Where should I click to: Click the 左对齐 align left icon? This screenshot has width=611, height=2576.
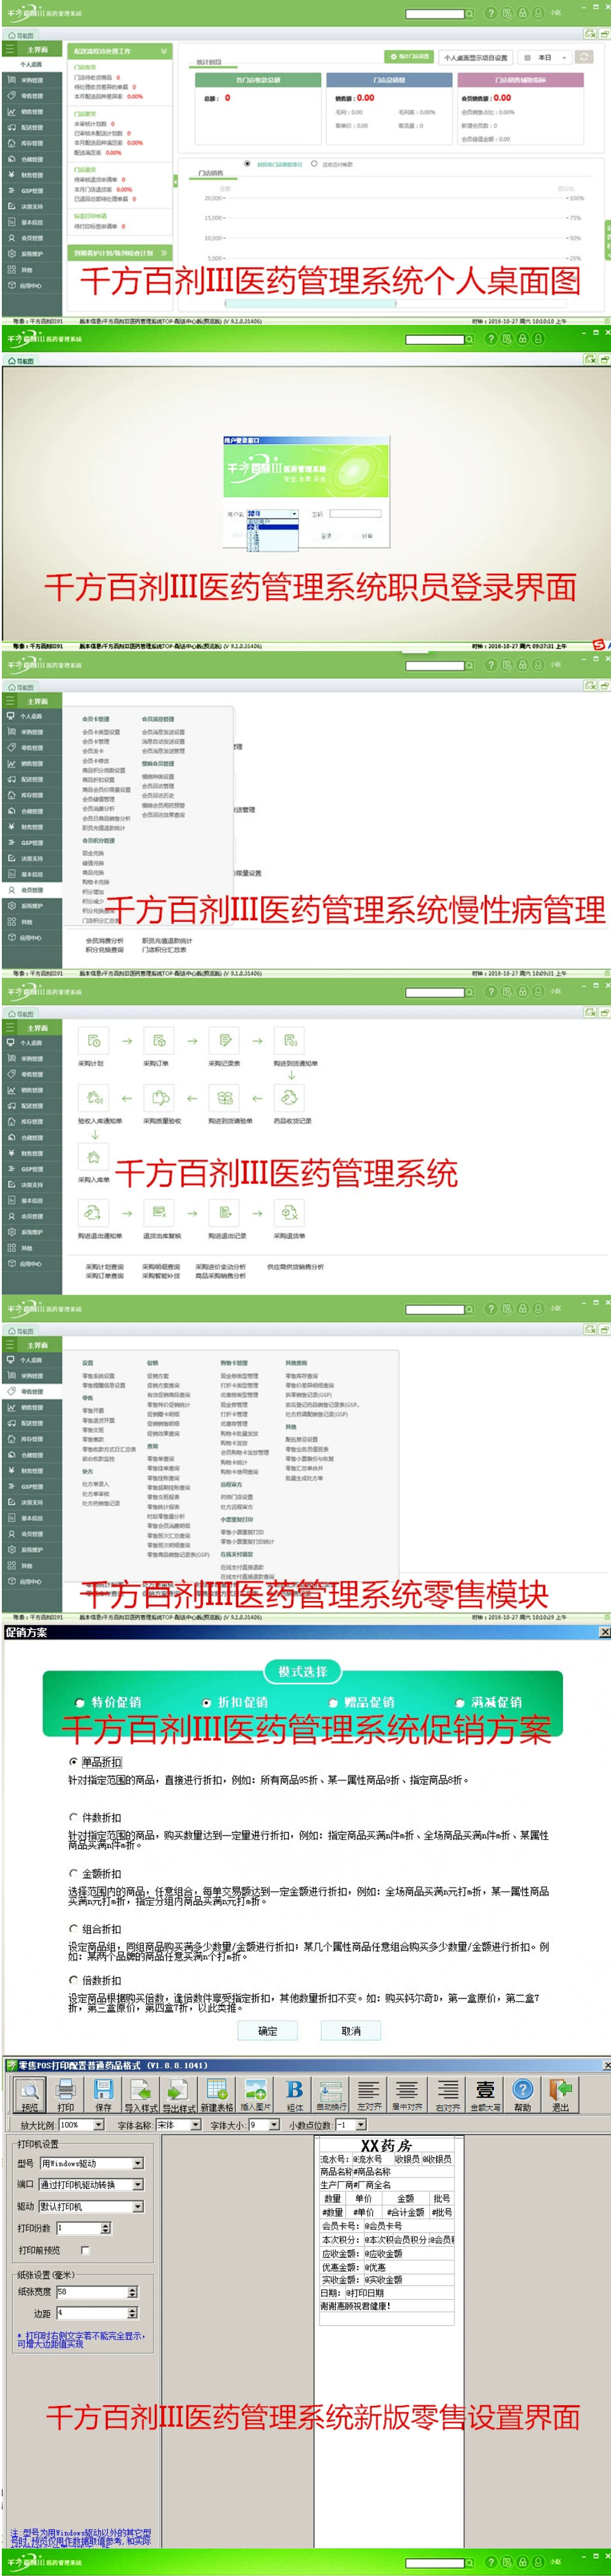coord(369,2094)
